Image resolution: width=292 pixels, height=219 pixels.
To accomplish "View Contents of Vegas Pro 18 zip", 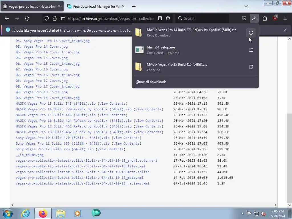I will click(148, 132).
